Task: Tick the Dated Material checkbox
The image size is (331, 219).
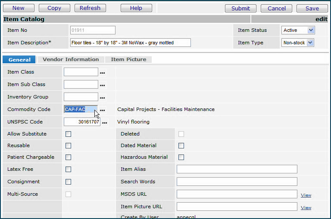Action: tap(181, 145)
